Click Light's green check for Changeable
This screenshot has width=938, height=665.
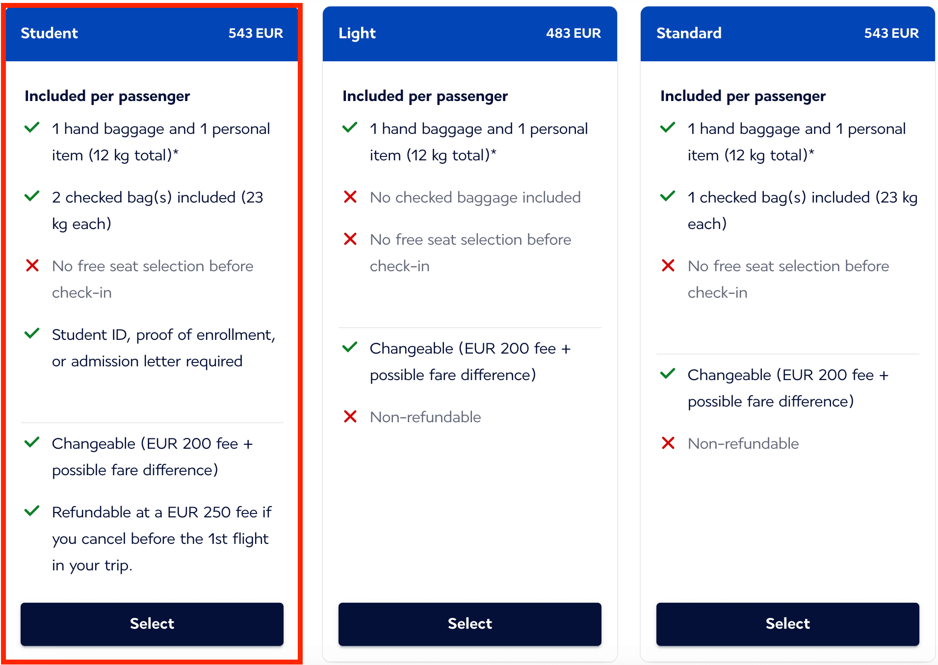click(x=350, y=348)
